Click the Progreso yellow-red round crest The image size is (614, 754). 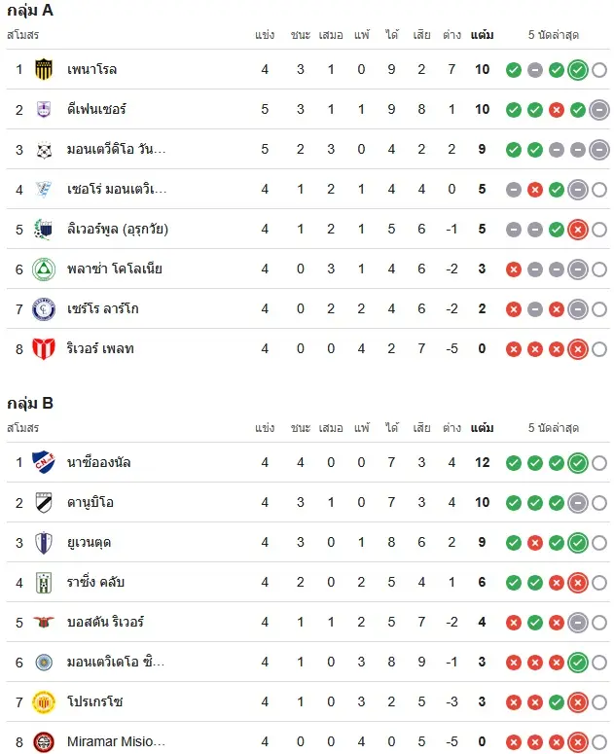pos(44,702)
